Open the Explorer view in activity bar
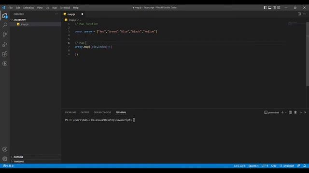This screenshot has height=173, width=309. [5, 15]
